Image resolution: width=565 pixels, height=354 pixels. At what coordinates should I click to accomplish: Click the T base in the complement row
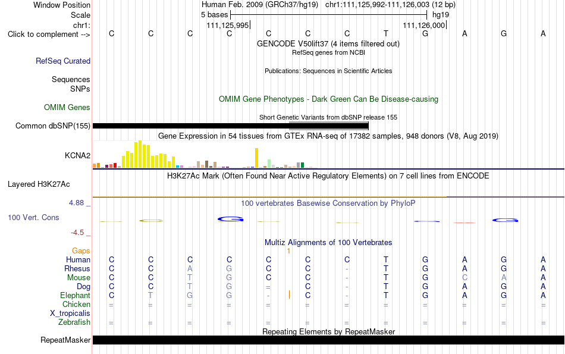(386, 33)
